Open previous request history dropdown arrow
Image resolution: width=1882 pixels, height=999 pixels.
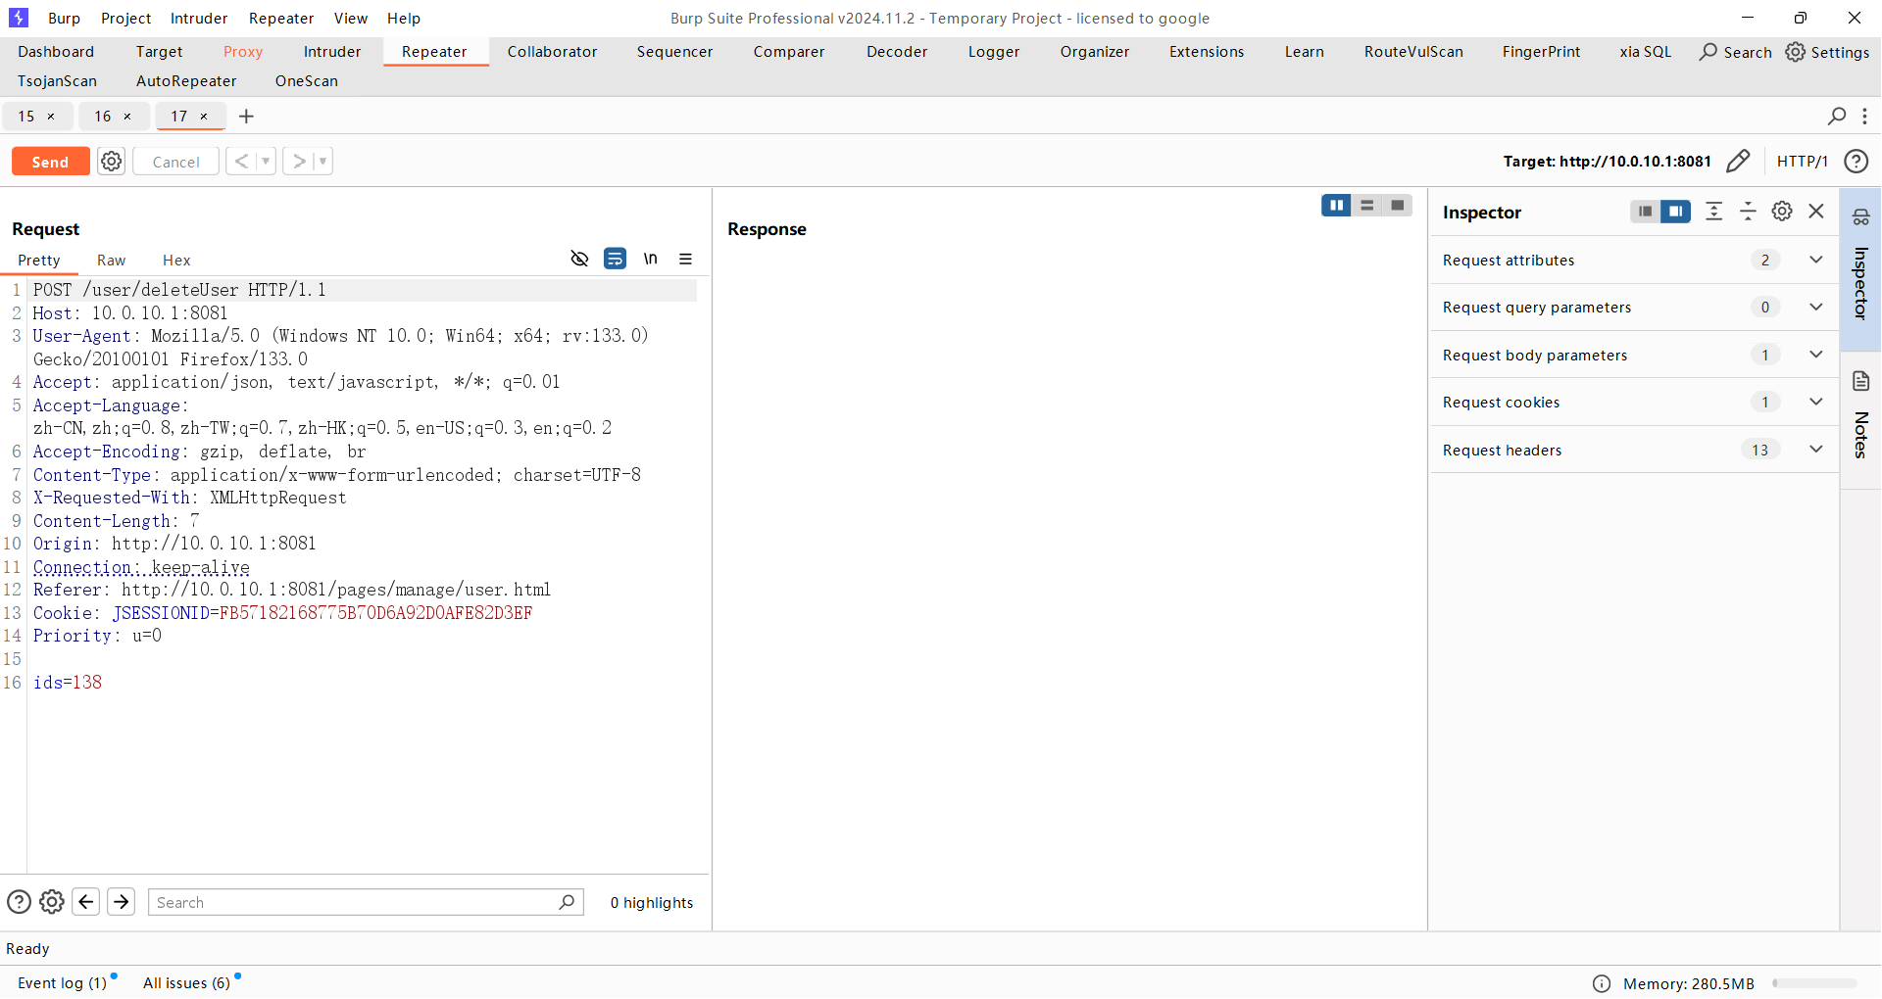(266, 161)
